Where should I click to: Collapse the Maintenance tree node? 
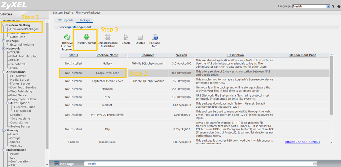click(4, 150)
